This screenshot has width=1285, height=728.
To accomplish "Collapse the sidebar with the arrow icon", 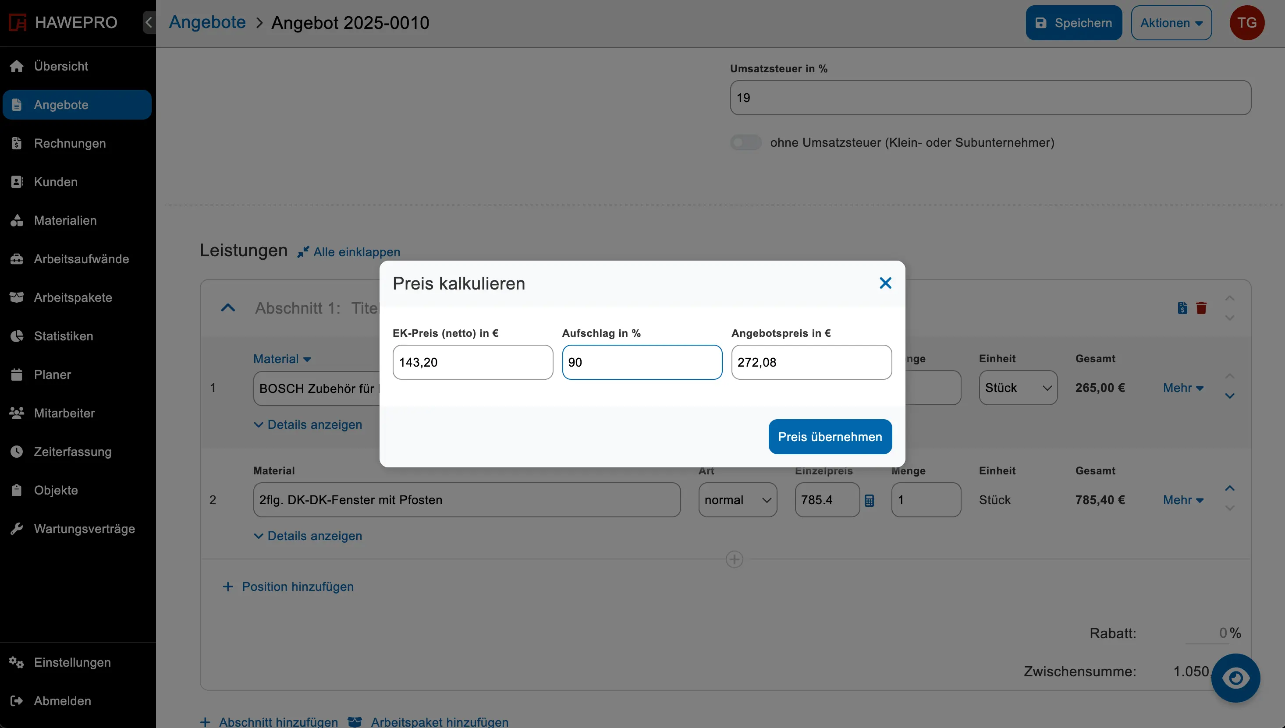I will tap(149, 22).
